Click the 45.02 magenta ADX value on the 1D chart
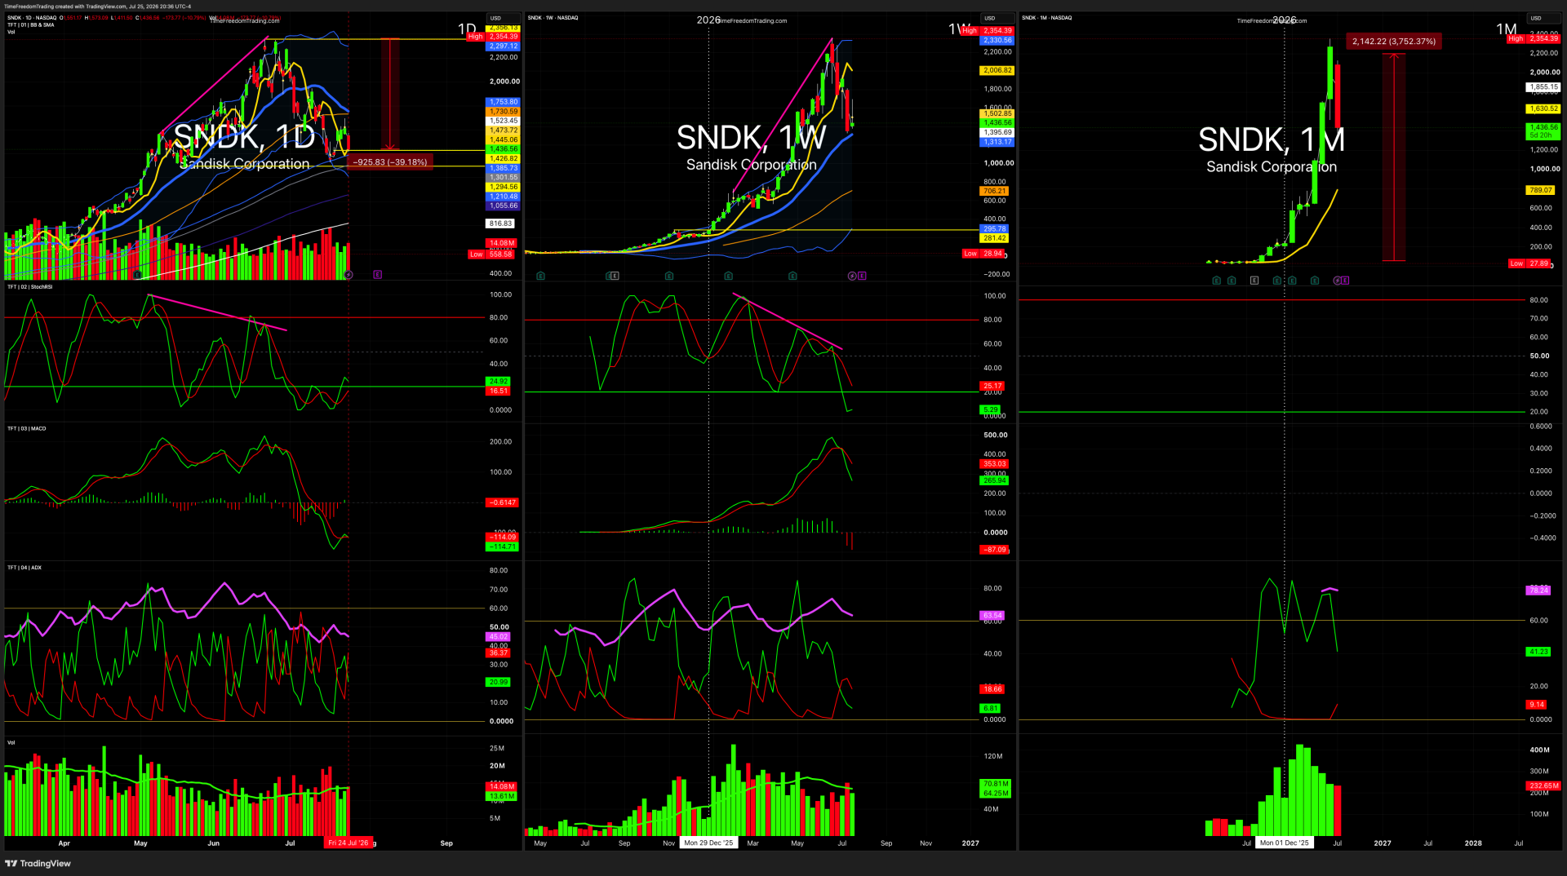This screenshot has height=876, width=1567. (x=498, y=637)
